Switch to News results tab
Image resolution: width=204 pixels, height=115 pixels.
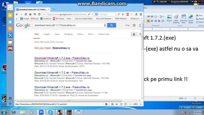point(57,34)
